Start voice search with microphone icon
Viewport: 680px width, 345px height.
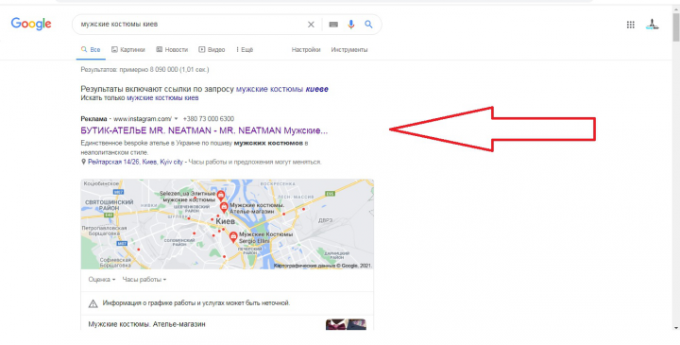tap(350, 25)
